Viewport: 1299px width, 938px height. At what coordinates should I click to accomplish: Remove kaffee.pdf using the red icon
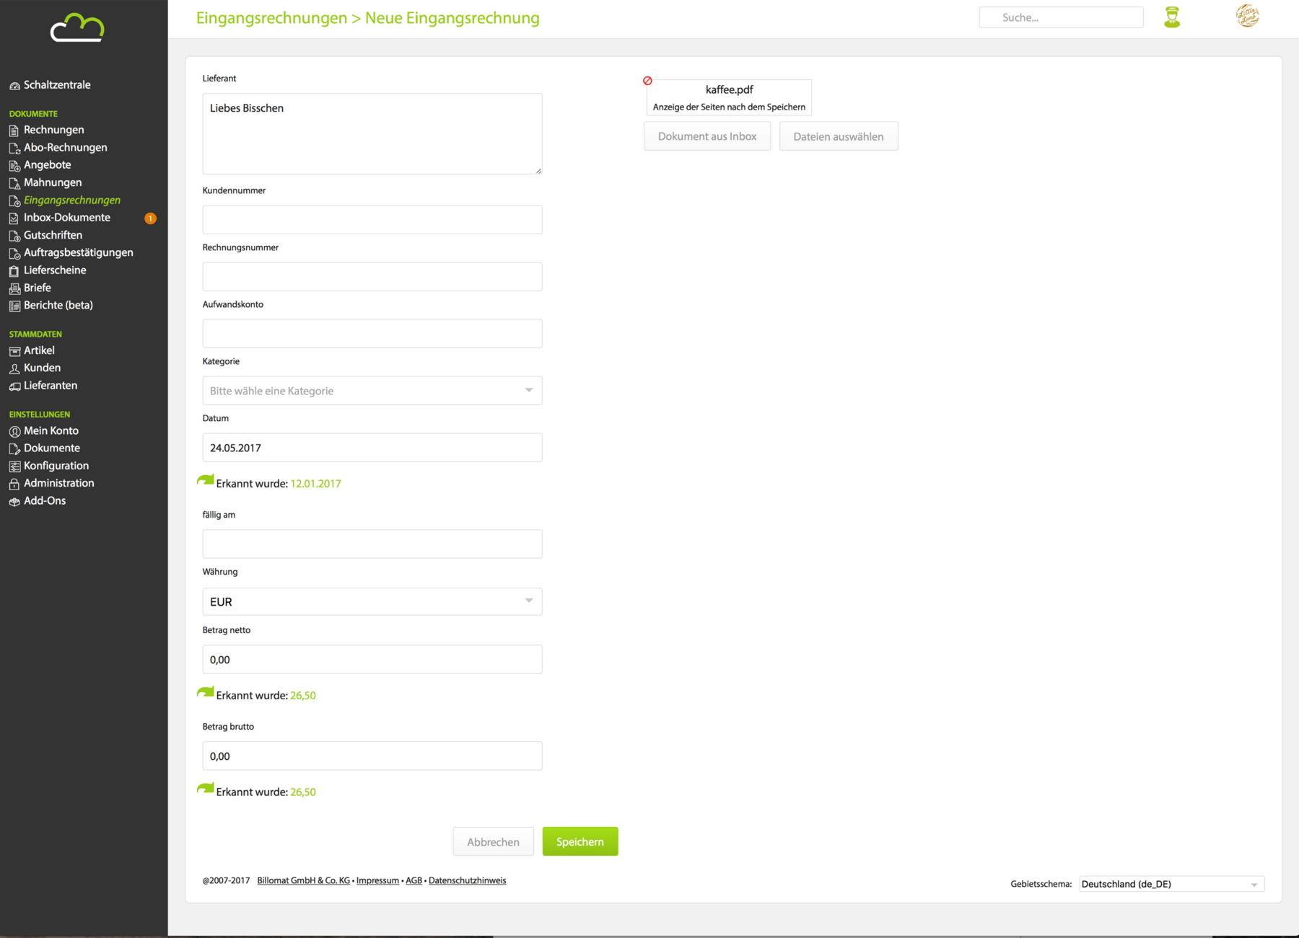pyautogui.click(x=647, y=81)
